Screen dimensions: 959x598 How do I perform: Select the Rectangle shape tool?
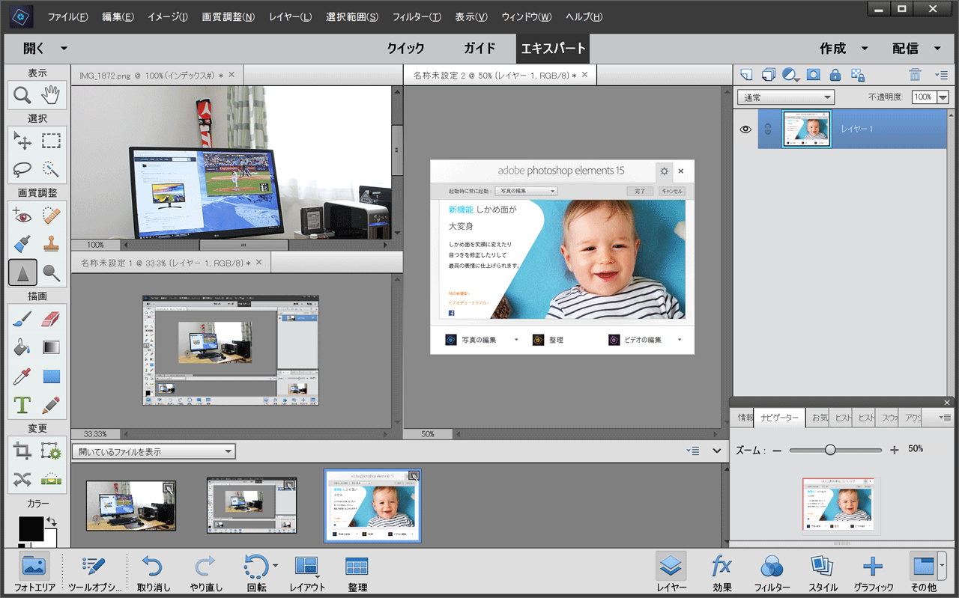(x=51, y=376)
